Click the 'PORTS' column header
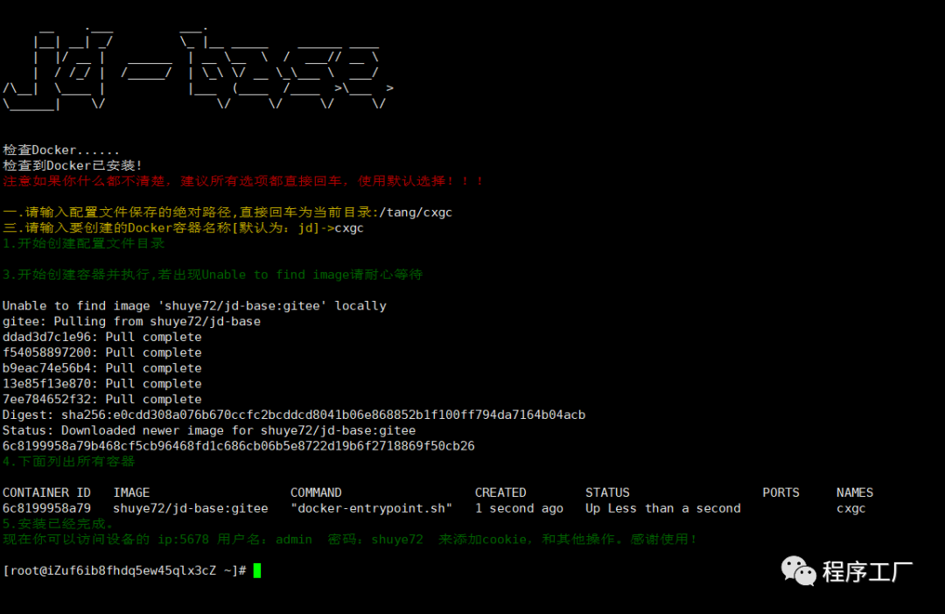Viewport: 945px width, 614px height. (x=781, y=493)
